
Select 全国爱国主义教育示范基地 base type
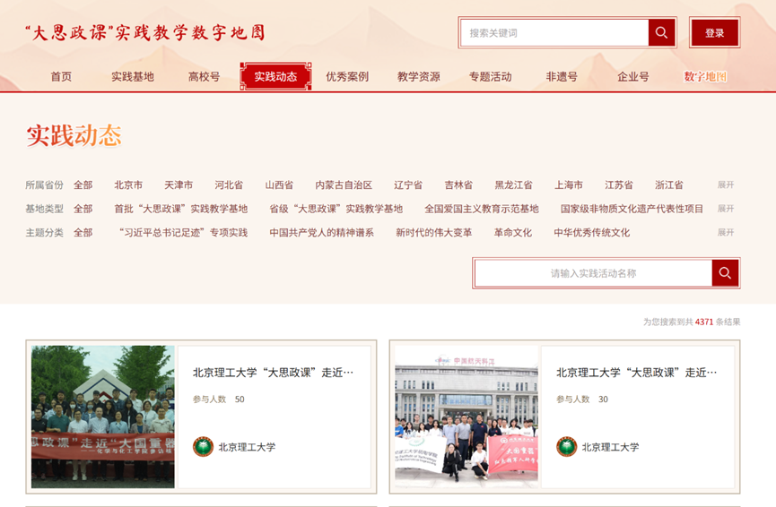click(x=482, y=209)
